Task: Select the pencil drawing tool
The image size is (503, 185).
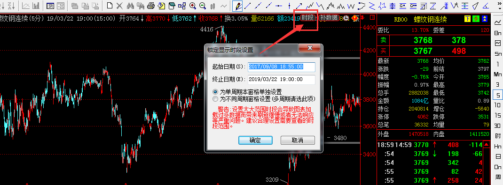Action: (x=238, y=6)
